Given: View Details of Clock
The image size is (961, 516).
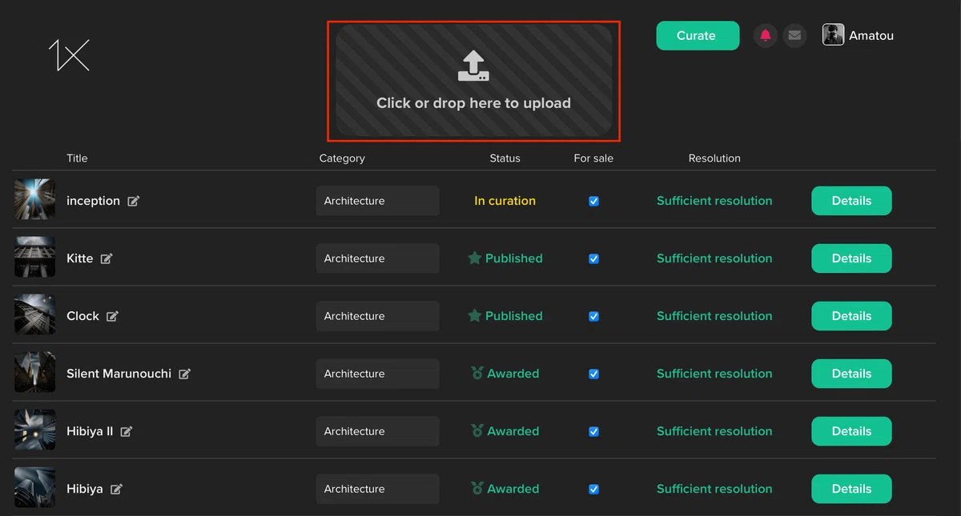Looking at the screenshot, I should point(851,316).
